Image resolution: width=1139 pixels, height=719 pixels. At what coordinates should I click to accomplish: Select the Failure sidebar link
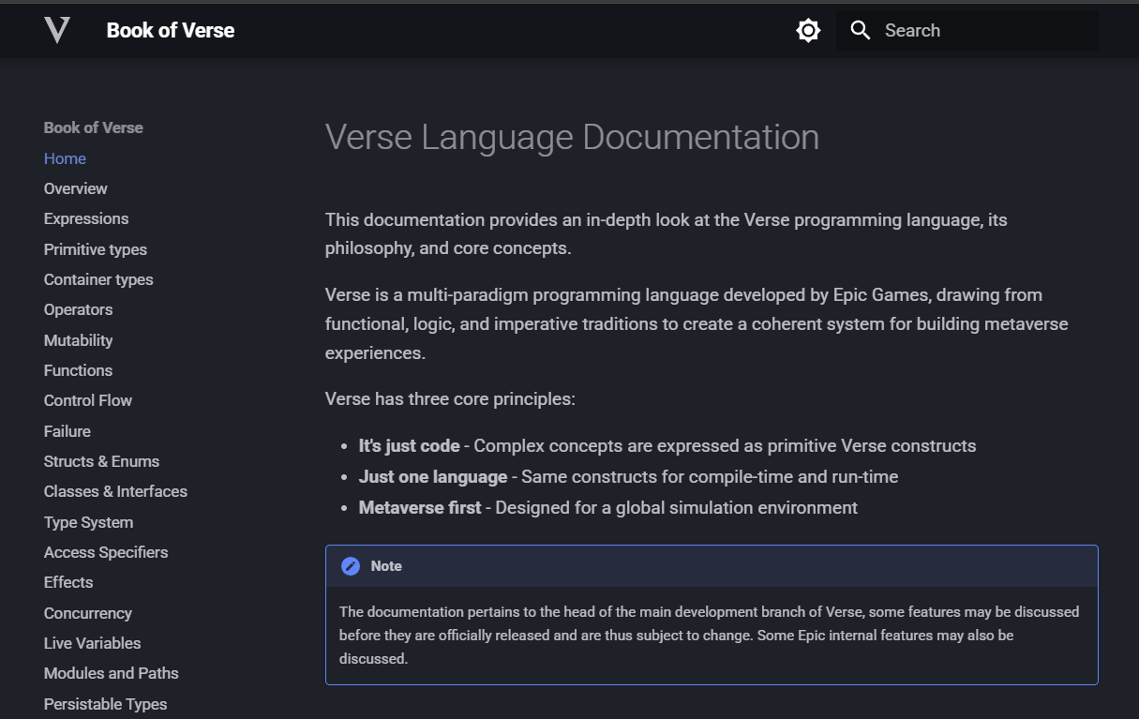[x=67, y=431]
